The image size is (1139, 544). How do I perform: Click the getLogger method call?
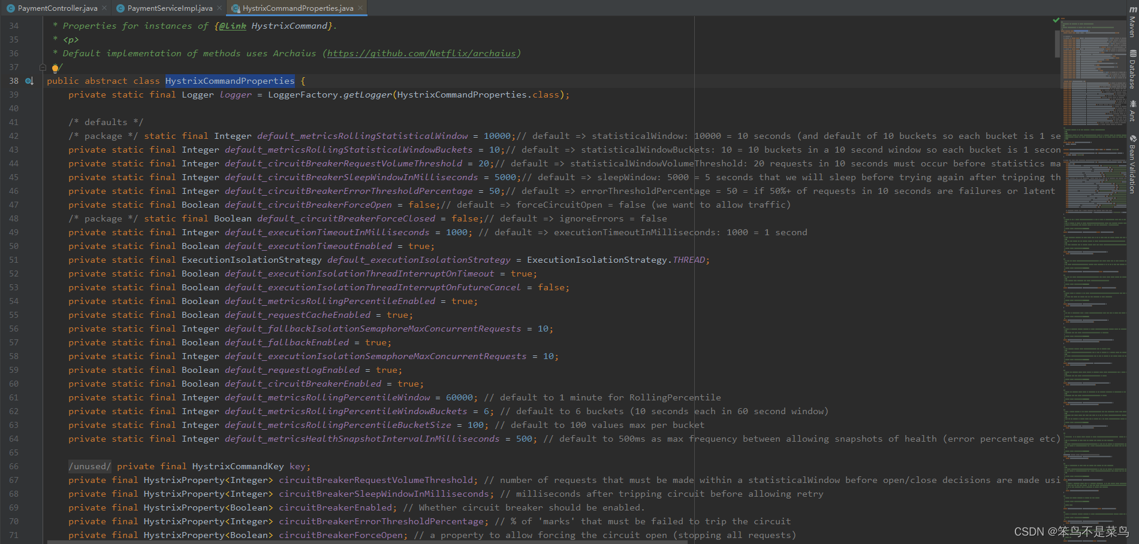[367, 95]
